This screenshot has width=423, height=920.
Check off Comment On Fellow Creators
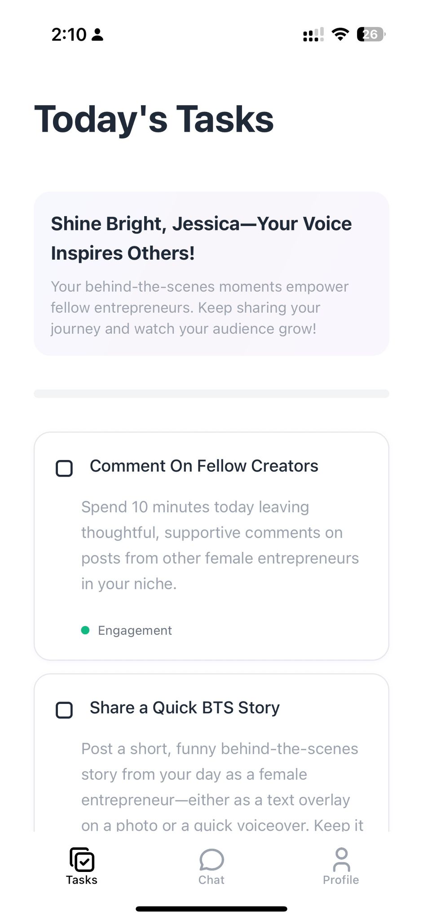[64, 468]
